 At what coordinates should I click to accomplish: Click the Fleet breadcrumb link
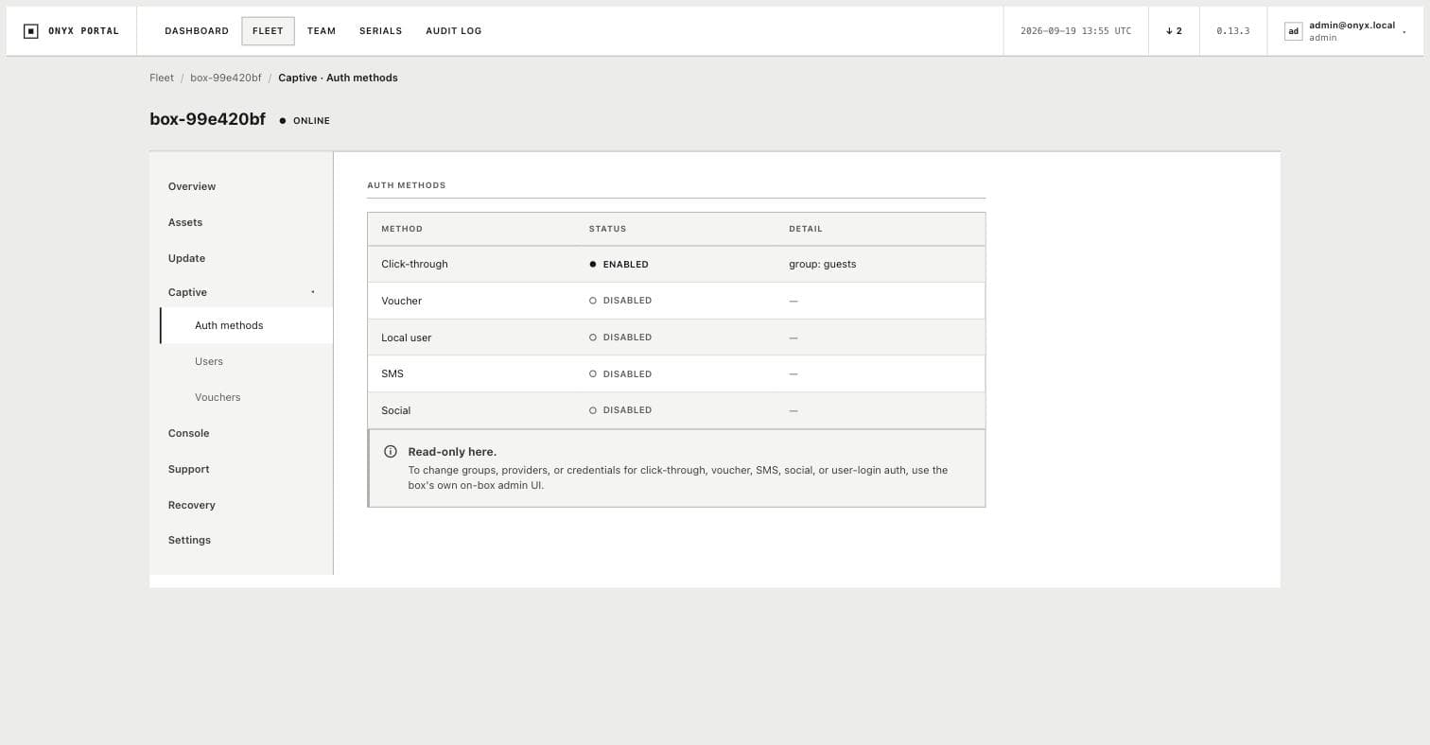pyautogui.click(x=162, y=78)
